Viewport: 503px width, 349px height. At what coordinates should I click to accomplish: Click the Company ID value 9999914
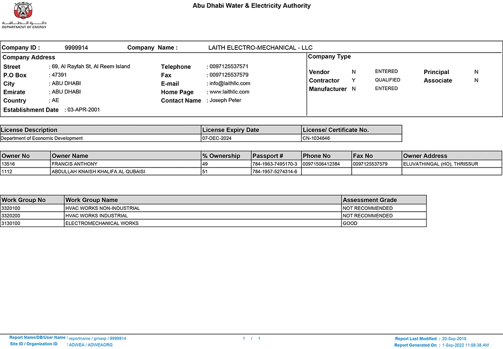coord(76,48)
